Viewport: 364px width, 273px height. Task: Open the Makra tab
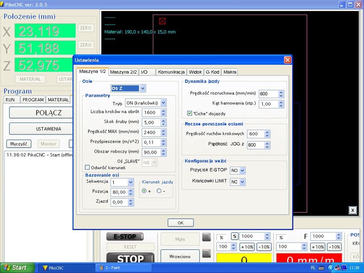coord(230,72)
